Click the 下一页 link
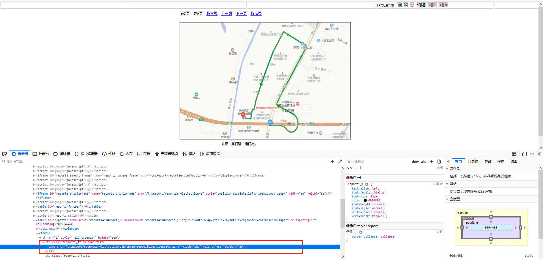The width and height of the screenshot is (543, 259). click(x=241, y=13)
